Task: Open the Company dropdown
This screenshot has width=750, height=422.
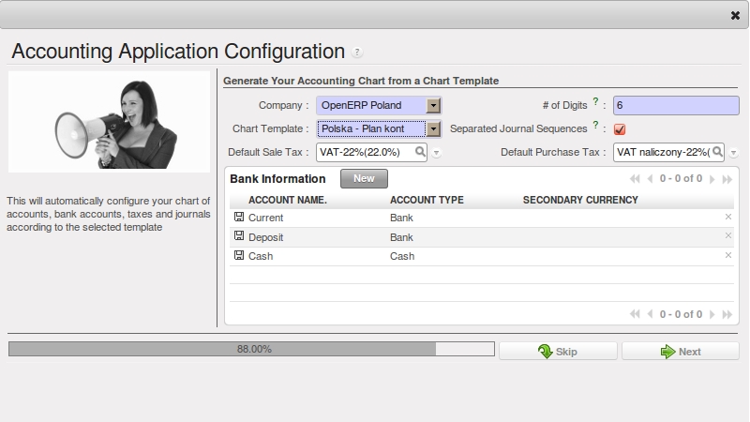Action: (x=433, y=106)
